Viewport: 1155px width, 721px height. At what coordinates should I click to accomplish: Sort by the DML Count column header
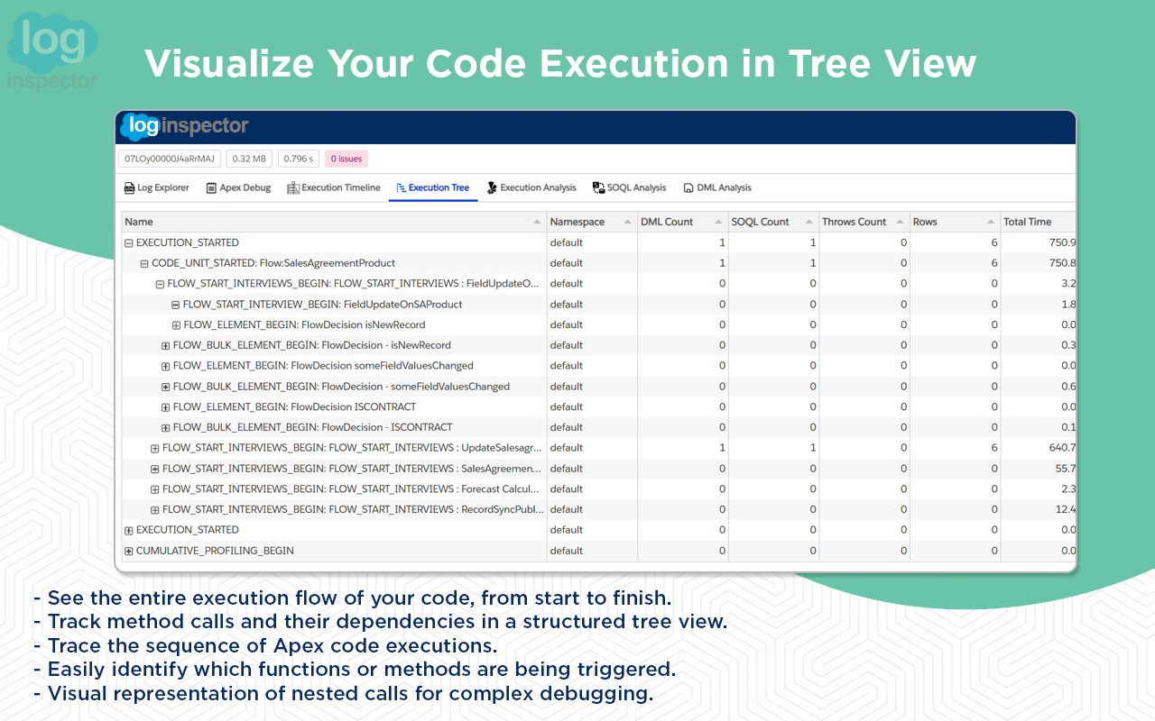682,222
